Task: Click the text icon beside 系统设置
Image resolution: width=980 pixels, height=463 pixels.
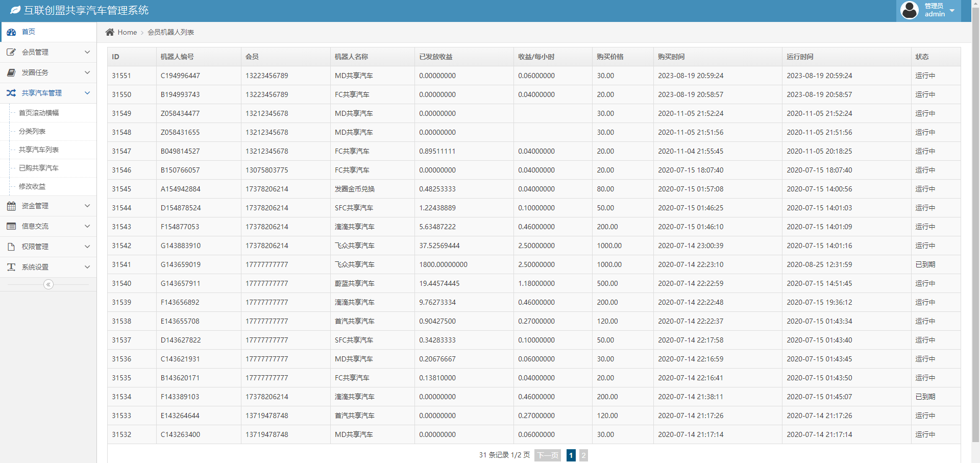Action: click(x=11, y=267)
